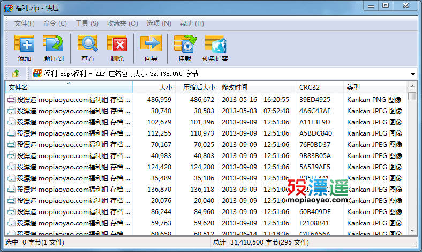The width and height of the screenshot is (422, 252).
Task: Click the scrollbar down arrow
Action: 412,231
